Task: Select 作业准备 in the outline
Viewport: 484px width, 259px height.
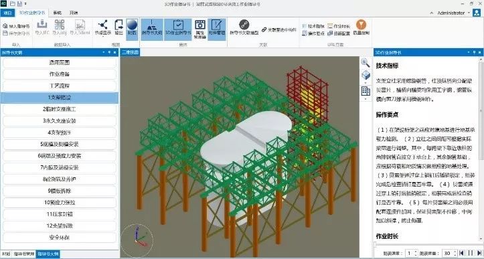Action: tap(60, 74)
